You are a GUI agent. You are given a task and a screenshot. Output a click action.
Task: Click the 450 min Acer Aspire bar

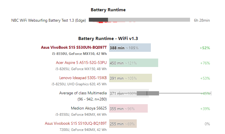tap(134, 63)
